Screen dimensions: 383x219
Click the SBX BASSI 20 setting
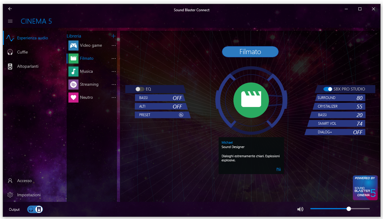337,115
